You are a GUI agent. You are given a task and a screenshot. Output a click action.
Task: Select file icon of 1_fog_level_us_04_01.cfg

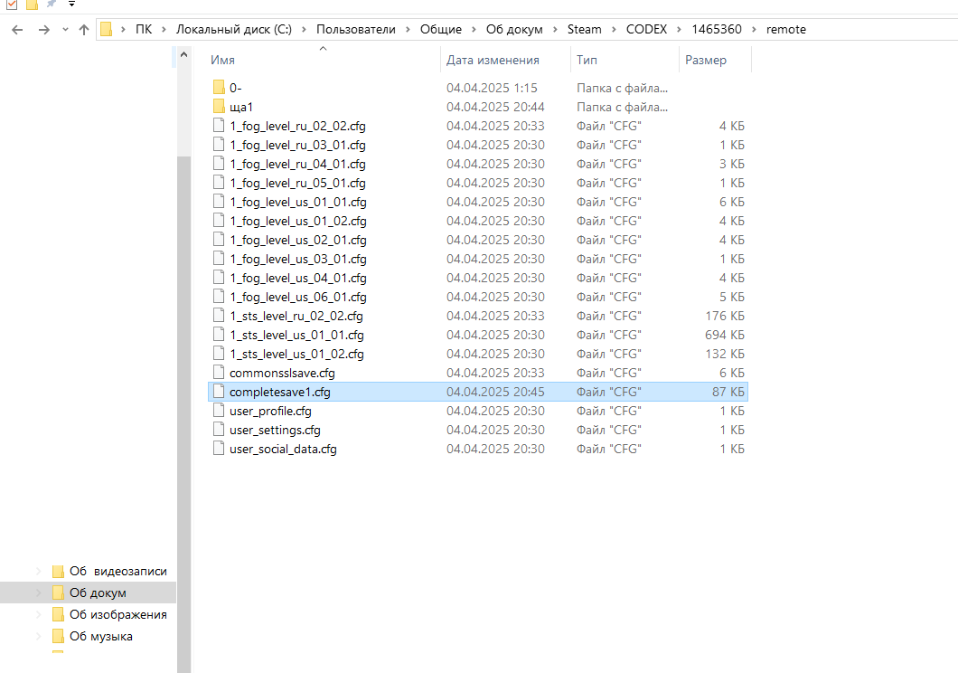[x=219, y=277]
